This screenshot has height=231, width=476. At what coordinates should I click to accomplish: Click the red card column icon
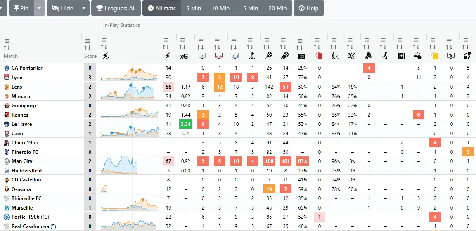point(318,56)
